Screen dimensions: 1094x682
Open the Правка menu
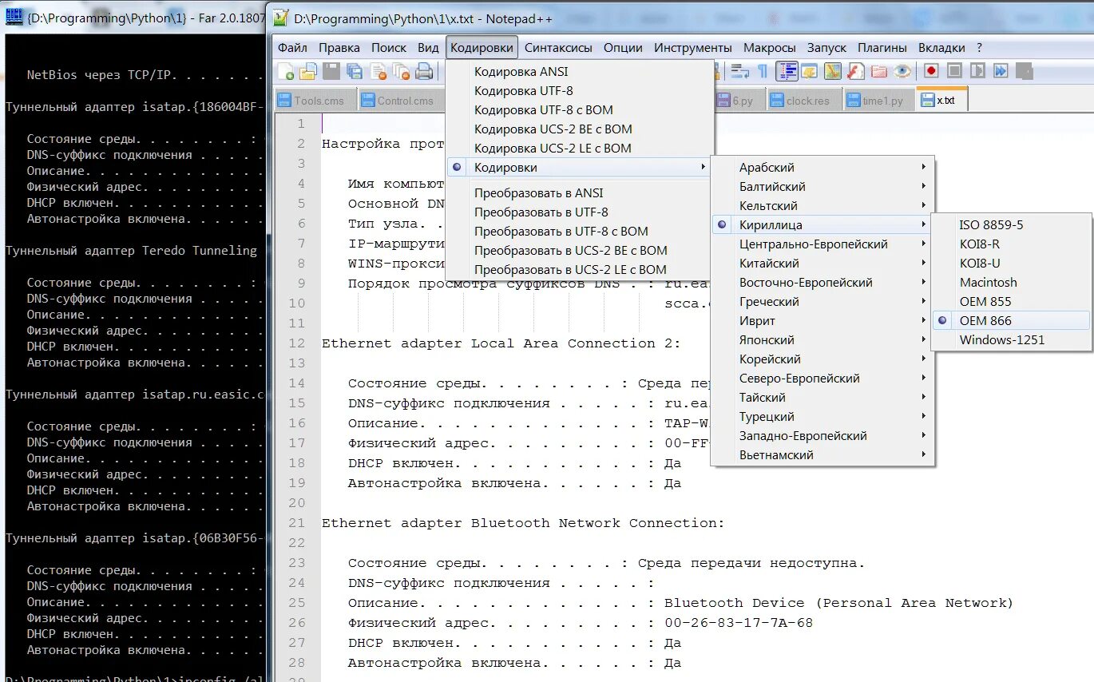pyautogui.click(x=339, y=47)
